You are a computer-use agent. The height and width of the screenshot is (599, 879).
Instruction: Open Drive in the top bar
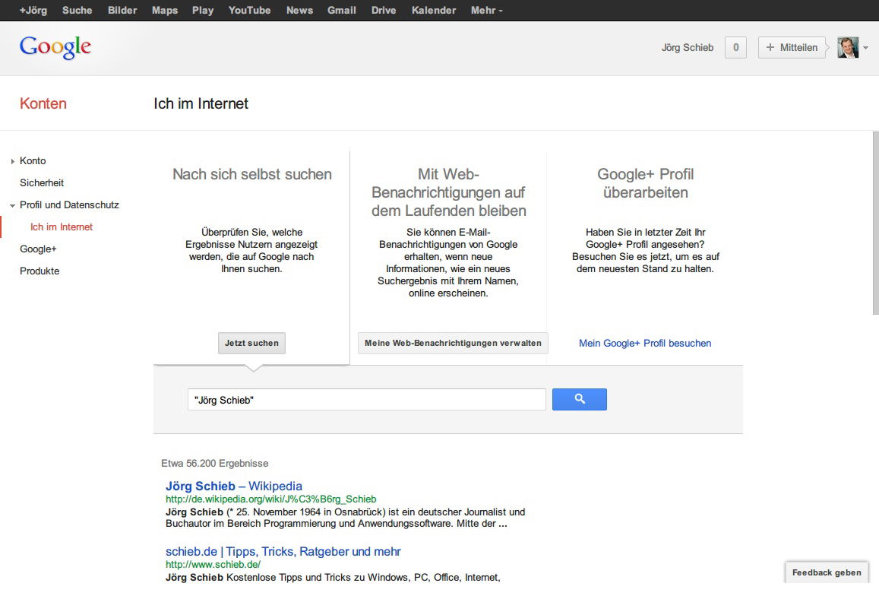click(x=384, y=10)
